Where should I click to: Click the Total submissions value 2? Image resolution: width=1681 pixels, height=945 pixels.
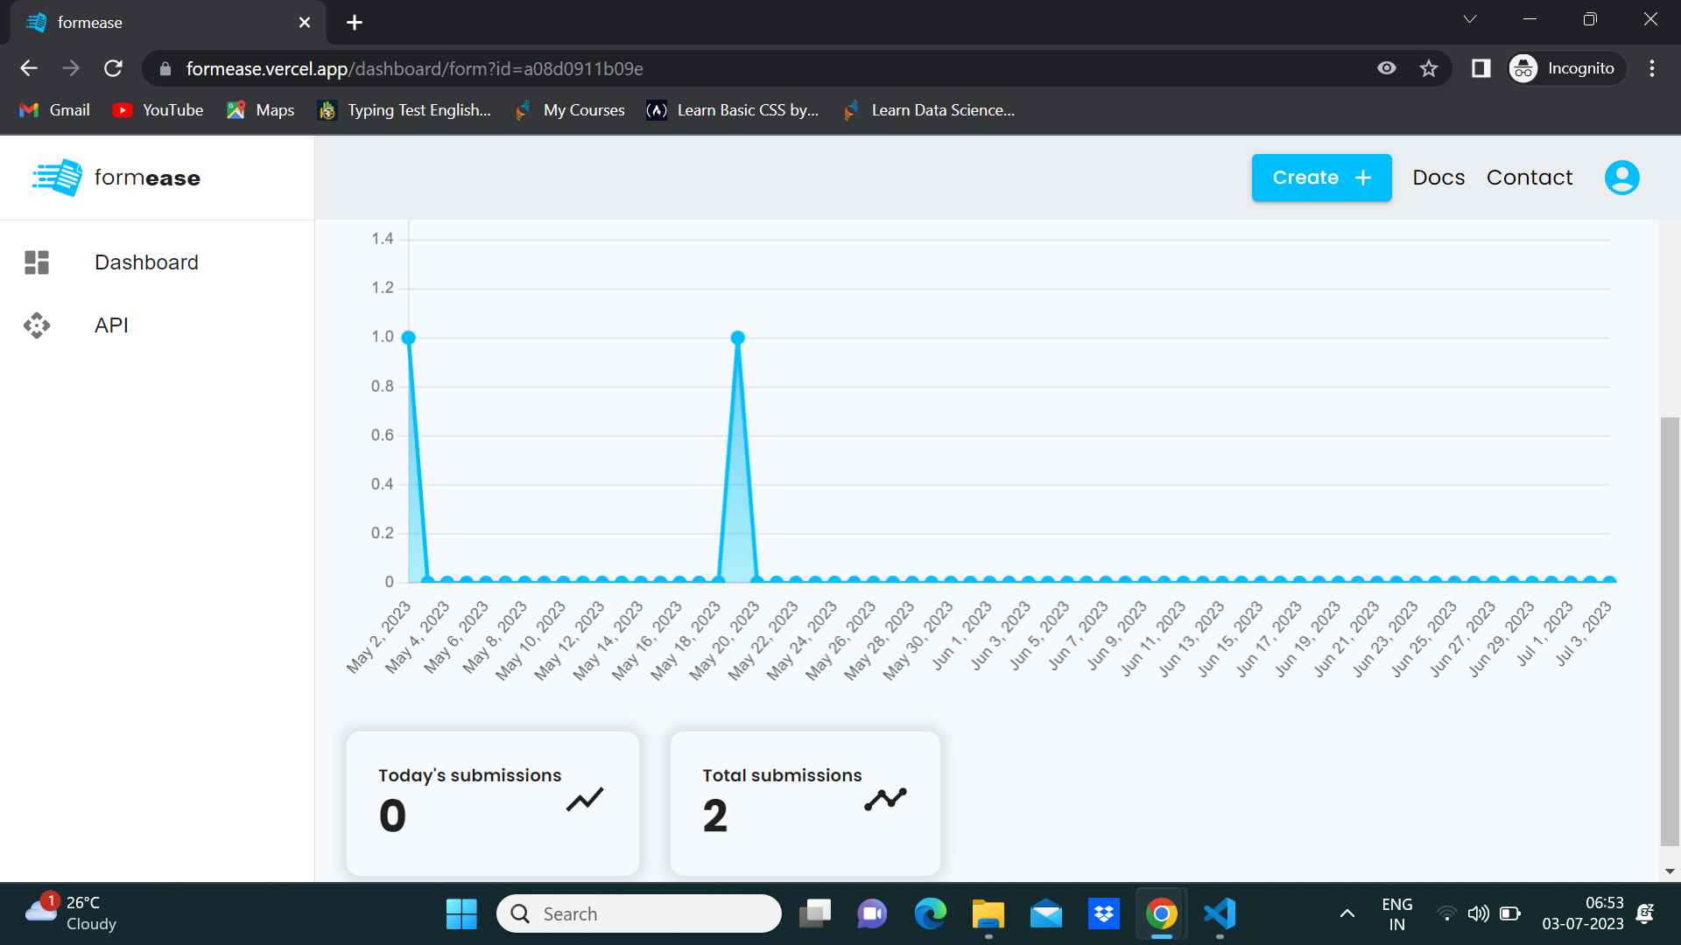[x=715, y=816]
